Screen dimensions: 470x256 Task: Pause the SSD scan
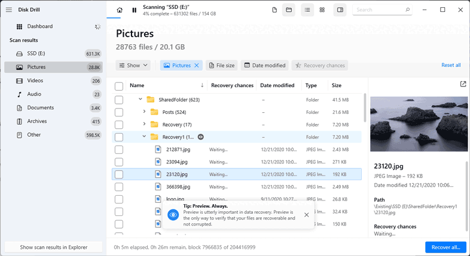pyautogui.click(x=134, y=10)
